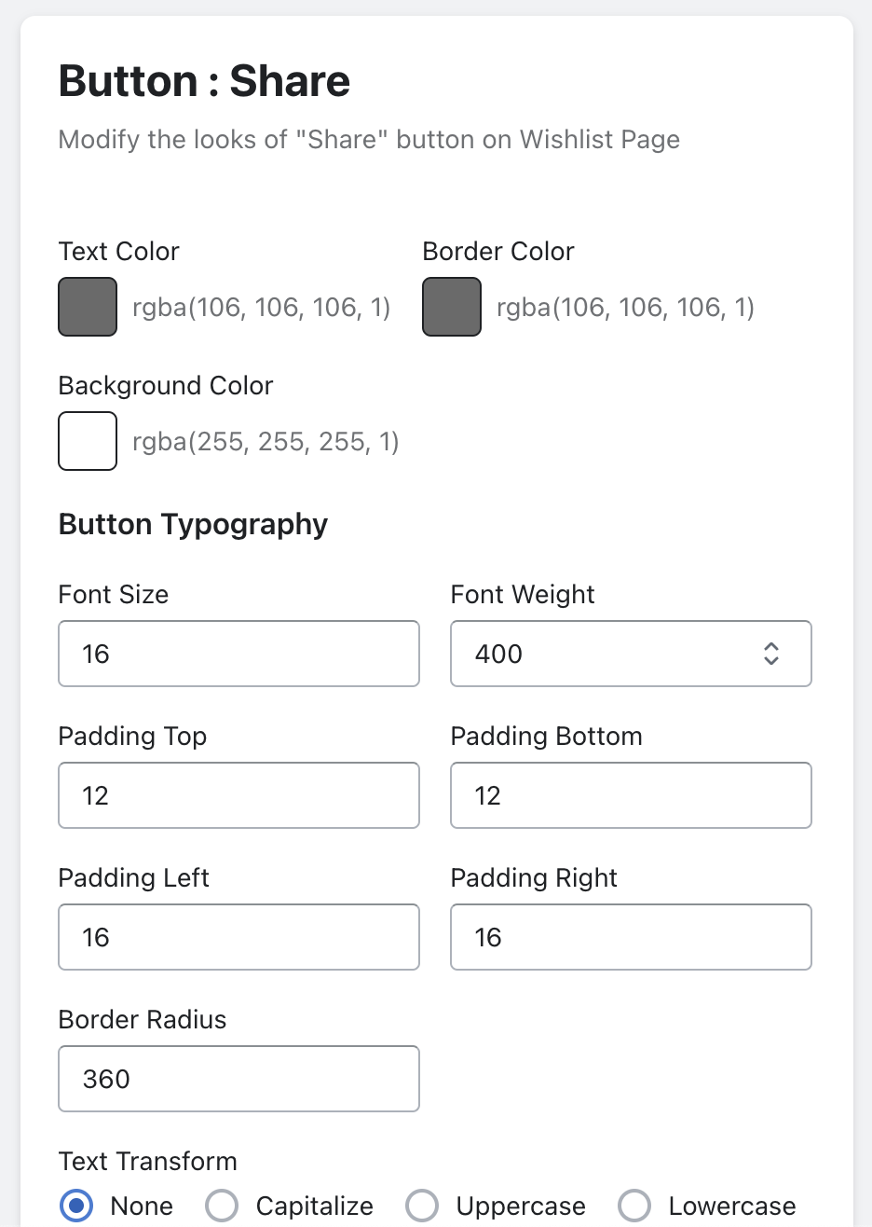Click the Padding Right input field
The width and height of the screenshot is (872, 1227).
tap(631, 937)
